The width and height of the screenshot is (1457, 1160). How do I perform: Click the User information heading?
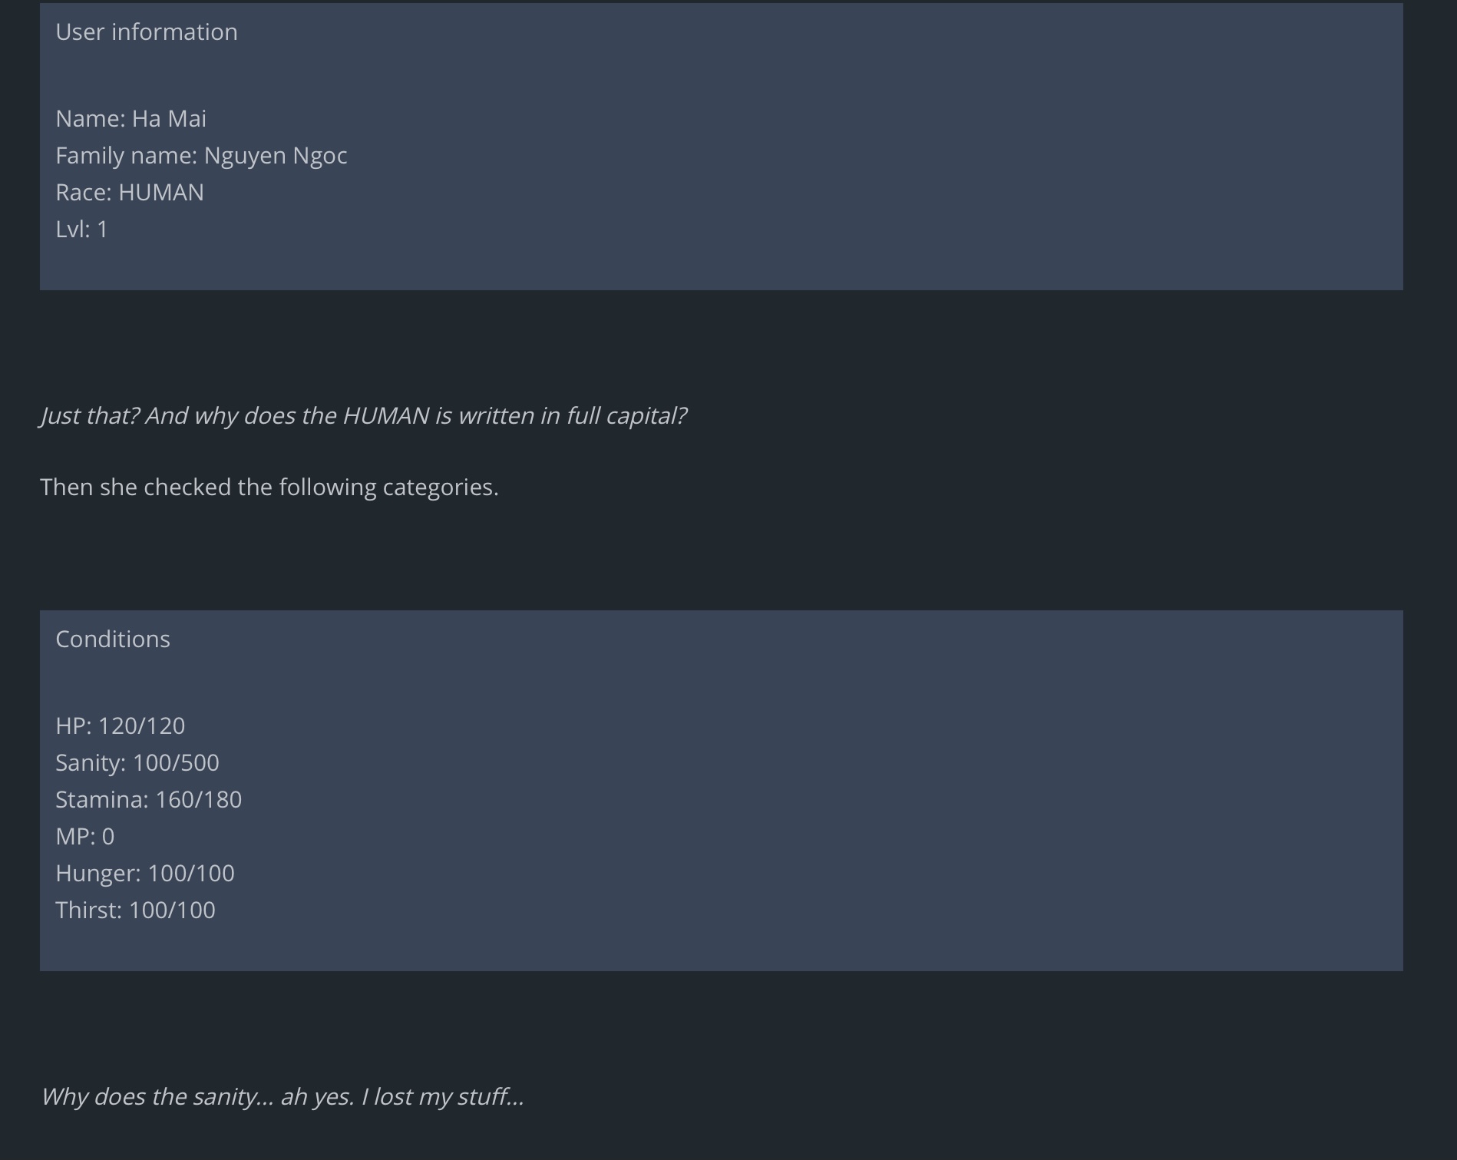tap(147, 32)
